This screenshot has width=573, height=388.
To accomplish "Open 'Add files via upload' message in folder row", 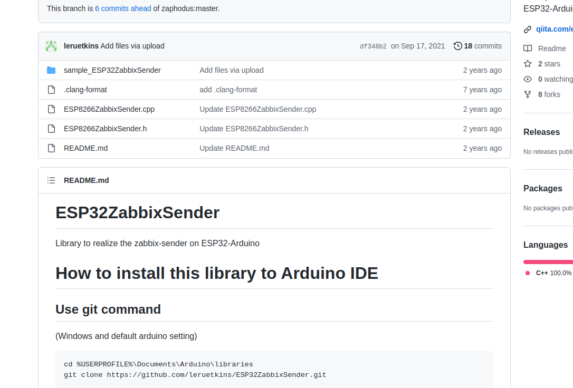I will pyautogui.click(x=231, y=70).
